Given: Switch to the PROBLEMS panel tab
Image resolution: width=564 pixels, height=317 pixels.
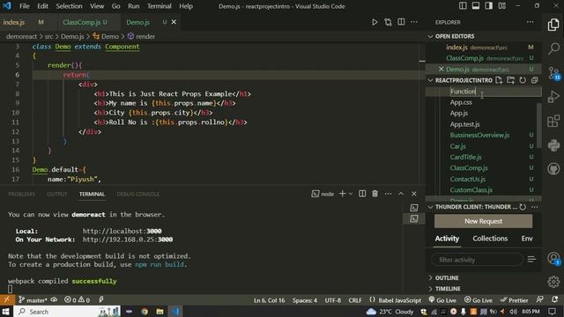Looking at the screenshot, I should [21, 194].
